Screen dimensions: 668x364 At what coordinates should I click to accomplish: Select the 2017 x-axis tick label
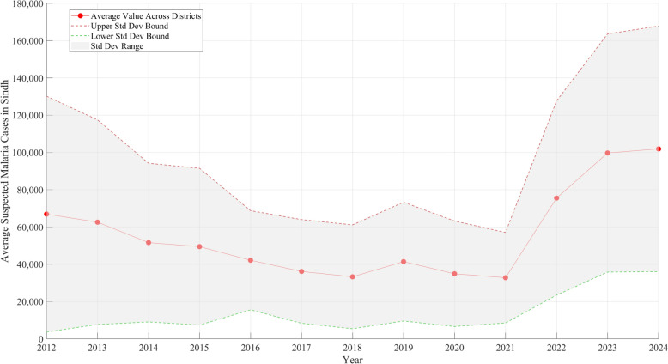[x=301, y=348]
